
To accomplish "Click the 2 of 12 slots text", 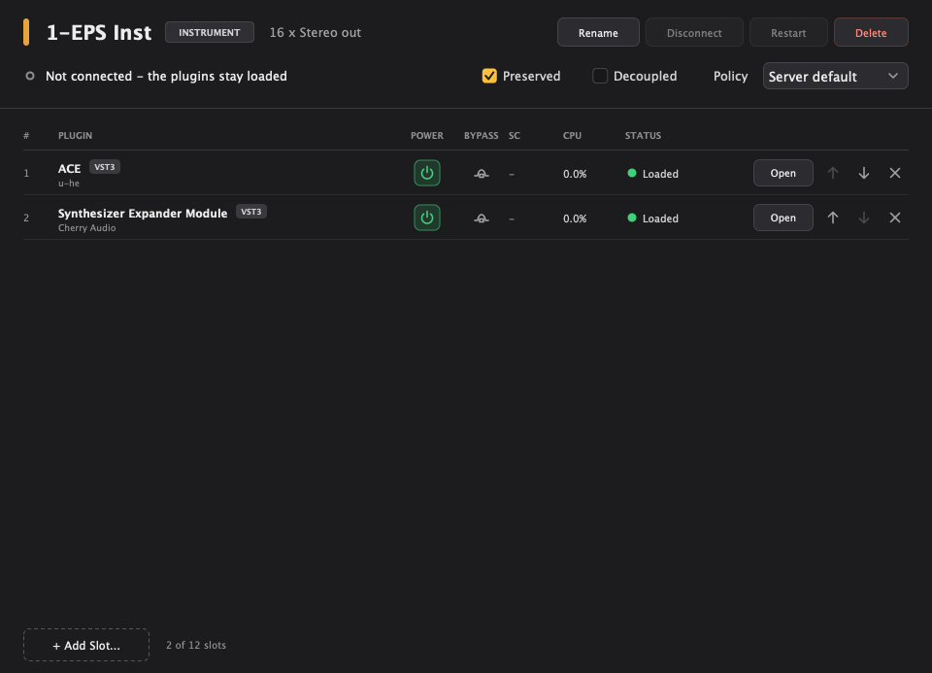I will click(196, 645).
